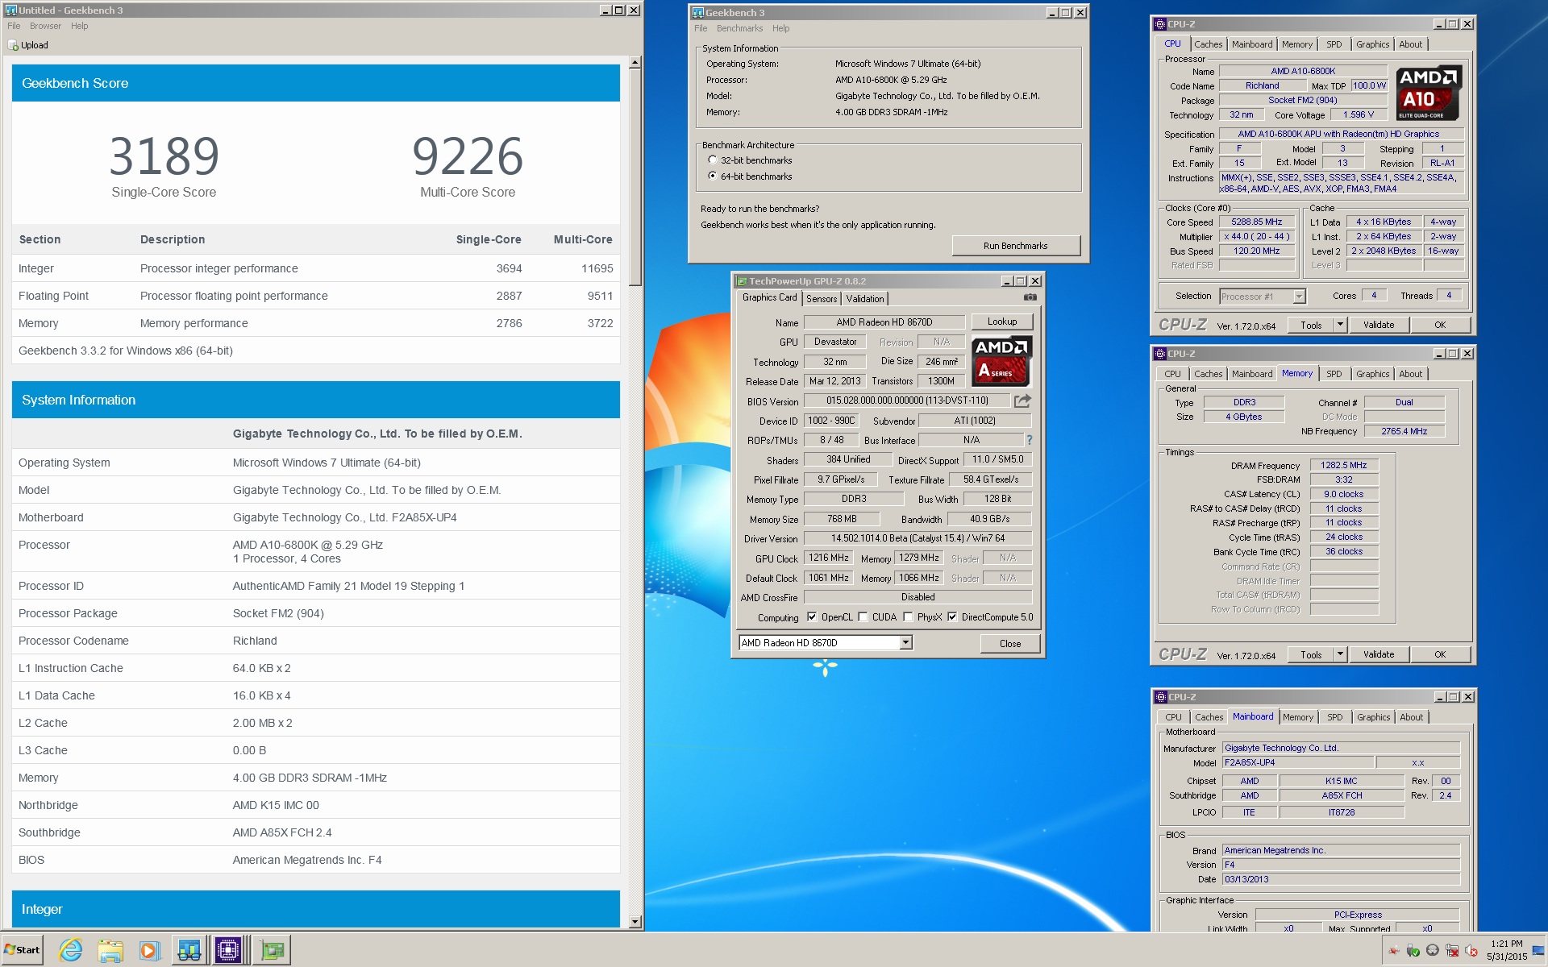Click the Run Benchmarks button

[1015, 246]
